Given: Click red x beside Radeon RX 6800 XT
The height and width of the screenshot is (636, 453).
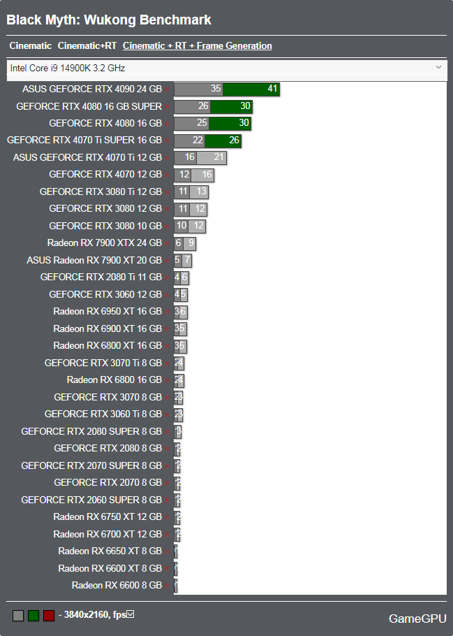Looking at the screenshot, I should point(167,347).
